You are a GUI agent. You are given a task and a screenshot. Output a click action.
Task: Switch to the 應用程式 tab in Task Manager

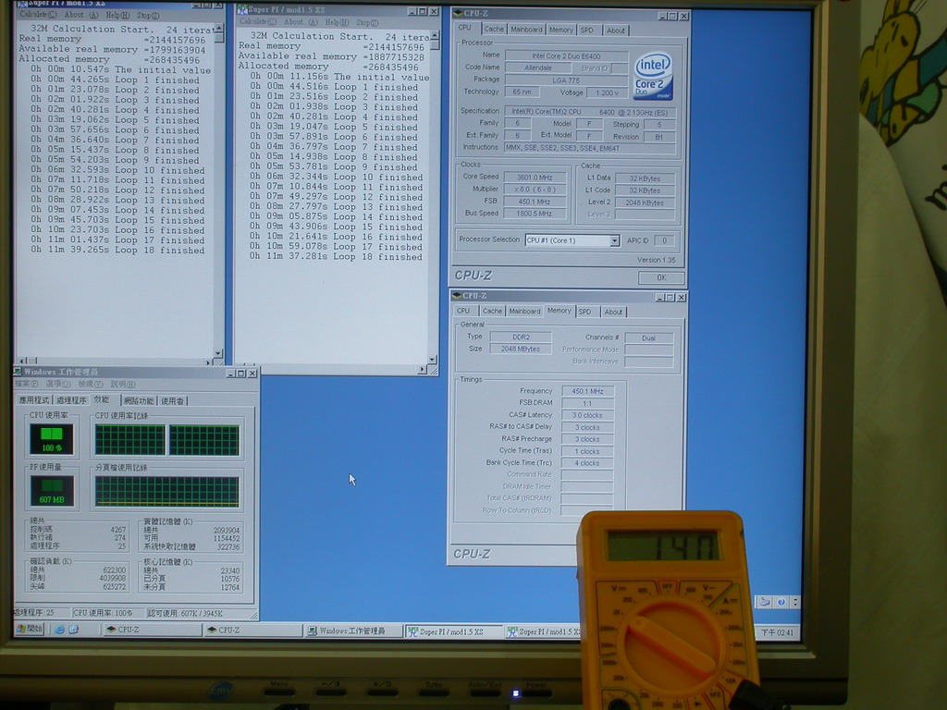pos(34,400)
